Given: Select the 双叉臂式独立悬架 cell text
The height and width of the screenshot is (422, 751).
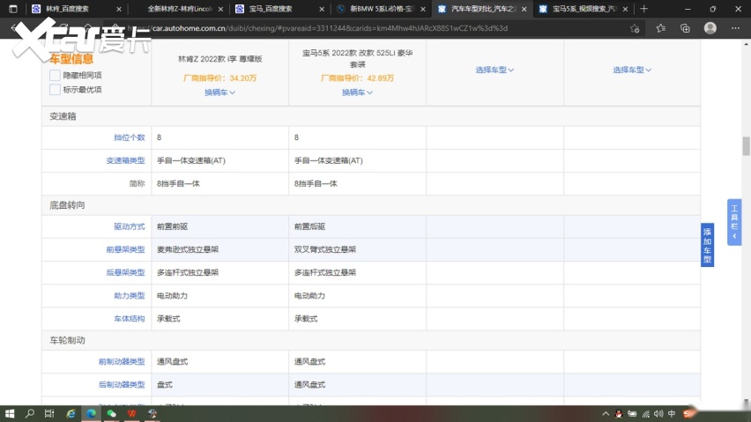Looking at the screenshot, I should tap(325, 249).
